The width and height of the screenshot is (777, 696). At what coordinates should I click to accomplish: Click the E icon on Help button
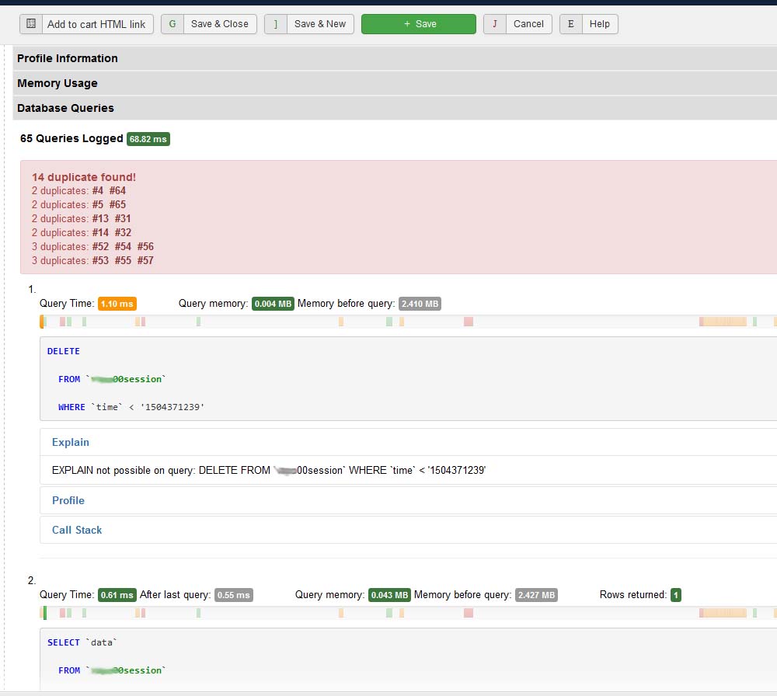571,24
